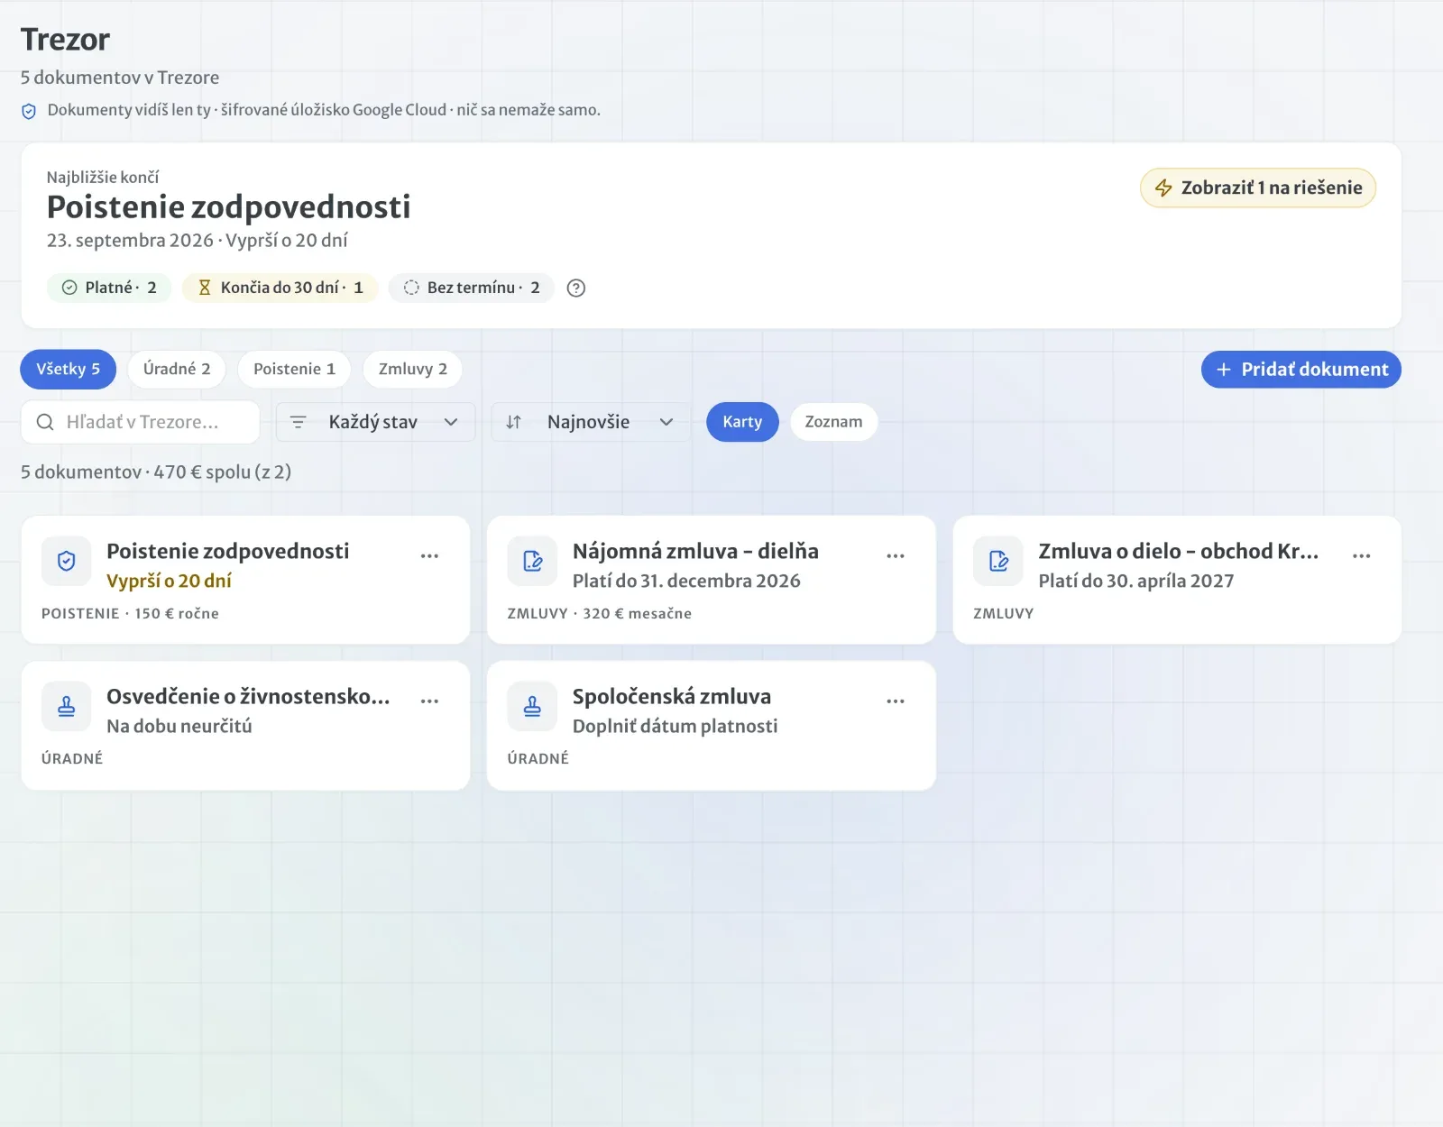Click the filter lines icon by Každý stav
The image size is (1443, 1127).
pyautogui.click(x=299, y=422)
